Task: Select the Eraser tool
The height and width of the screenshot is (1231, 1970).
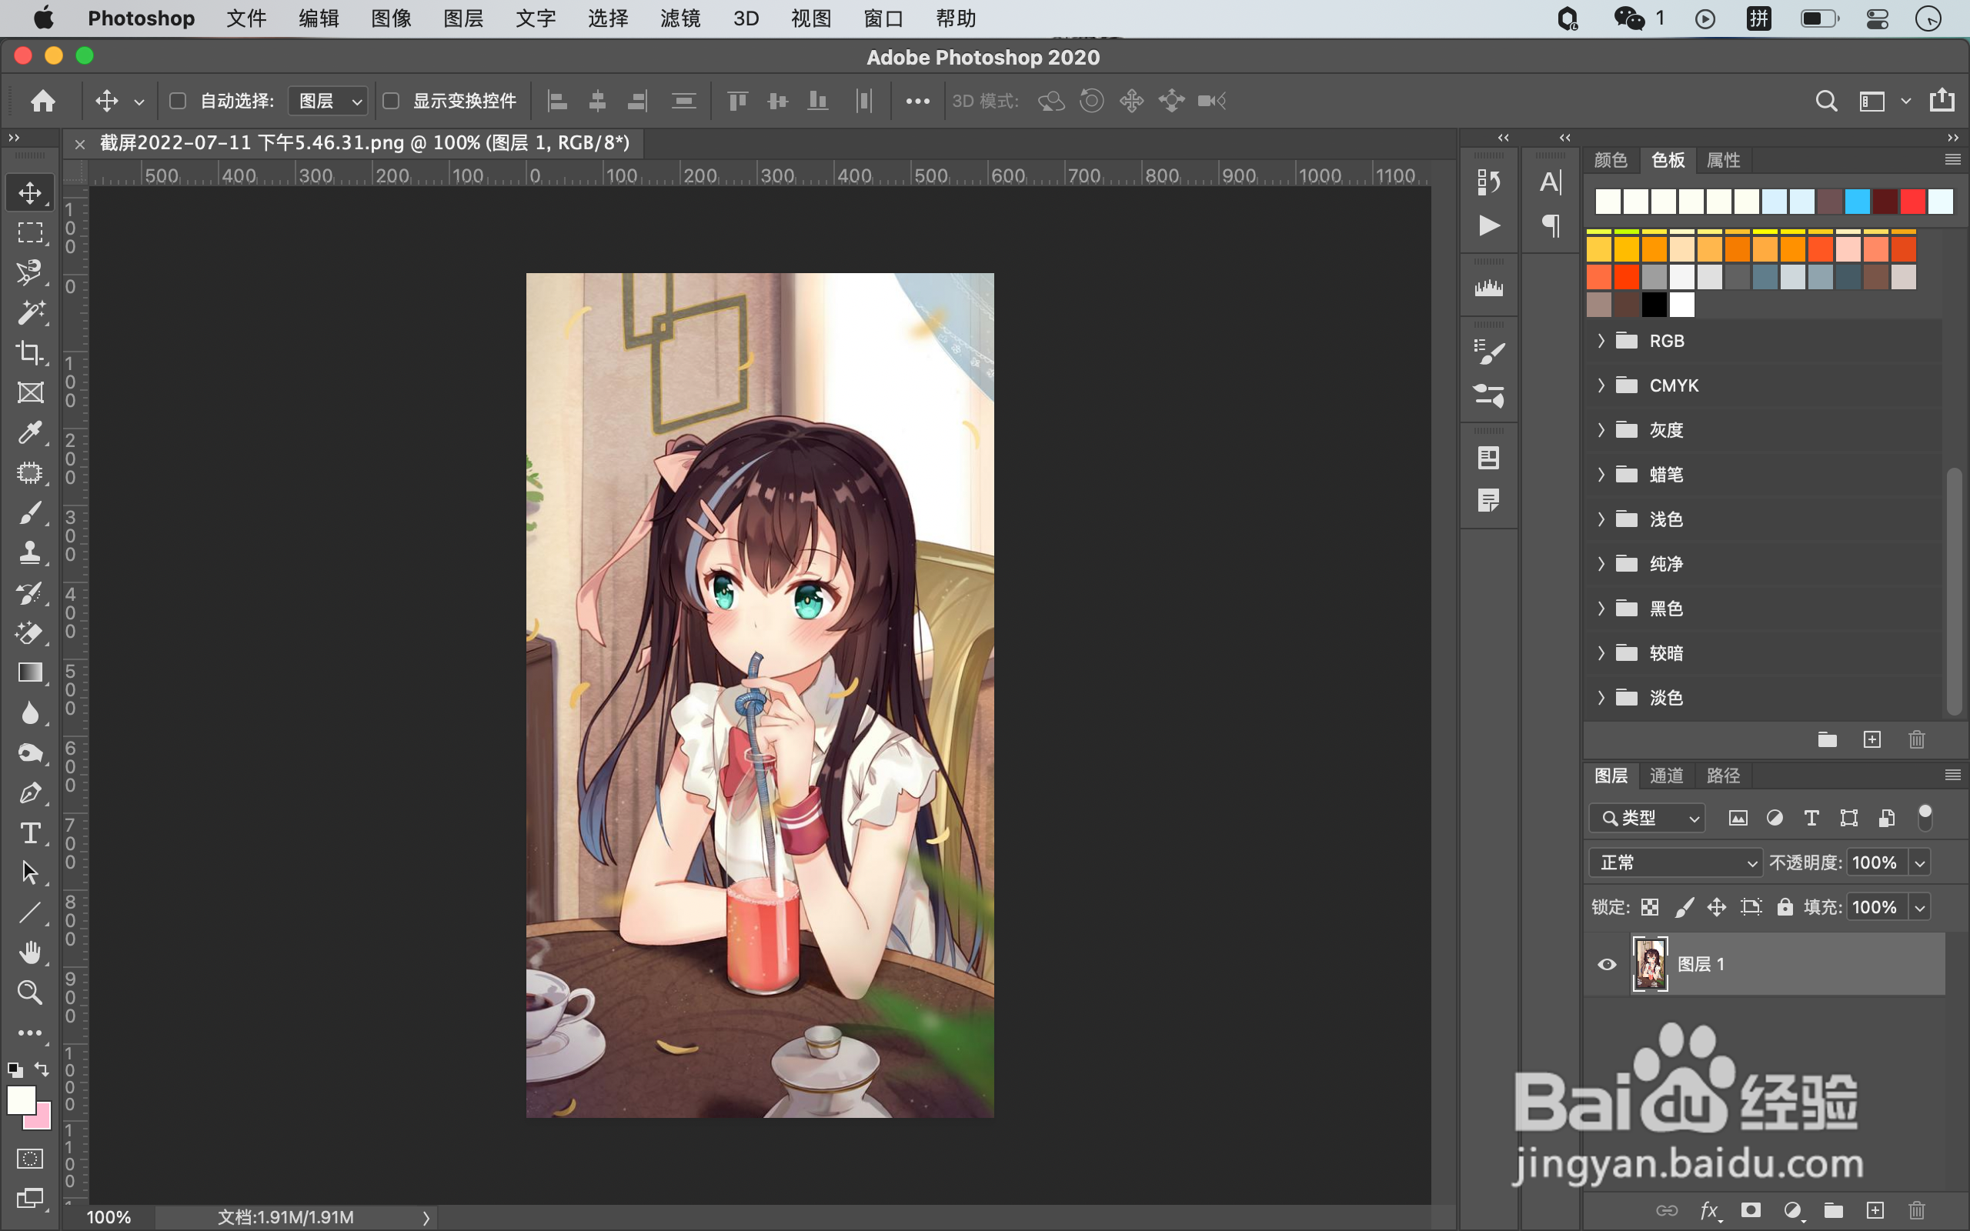Action: (x=31, y=632)
